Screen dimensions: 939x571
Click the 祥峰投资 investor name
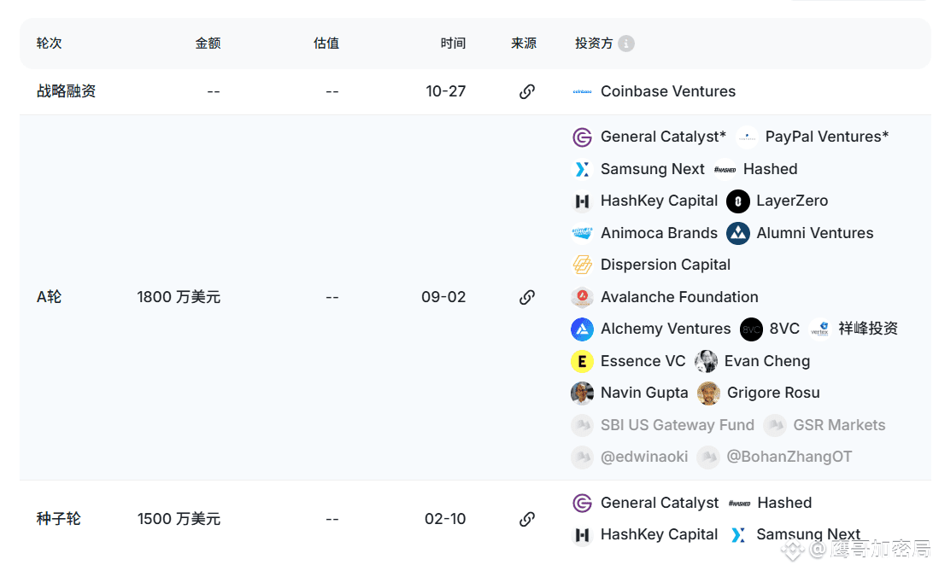tap(868, 329)
